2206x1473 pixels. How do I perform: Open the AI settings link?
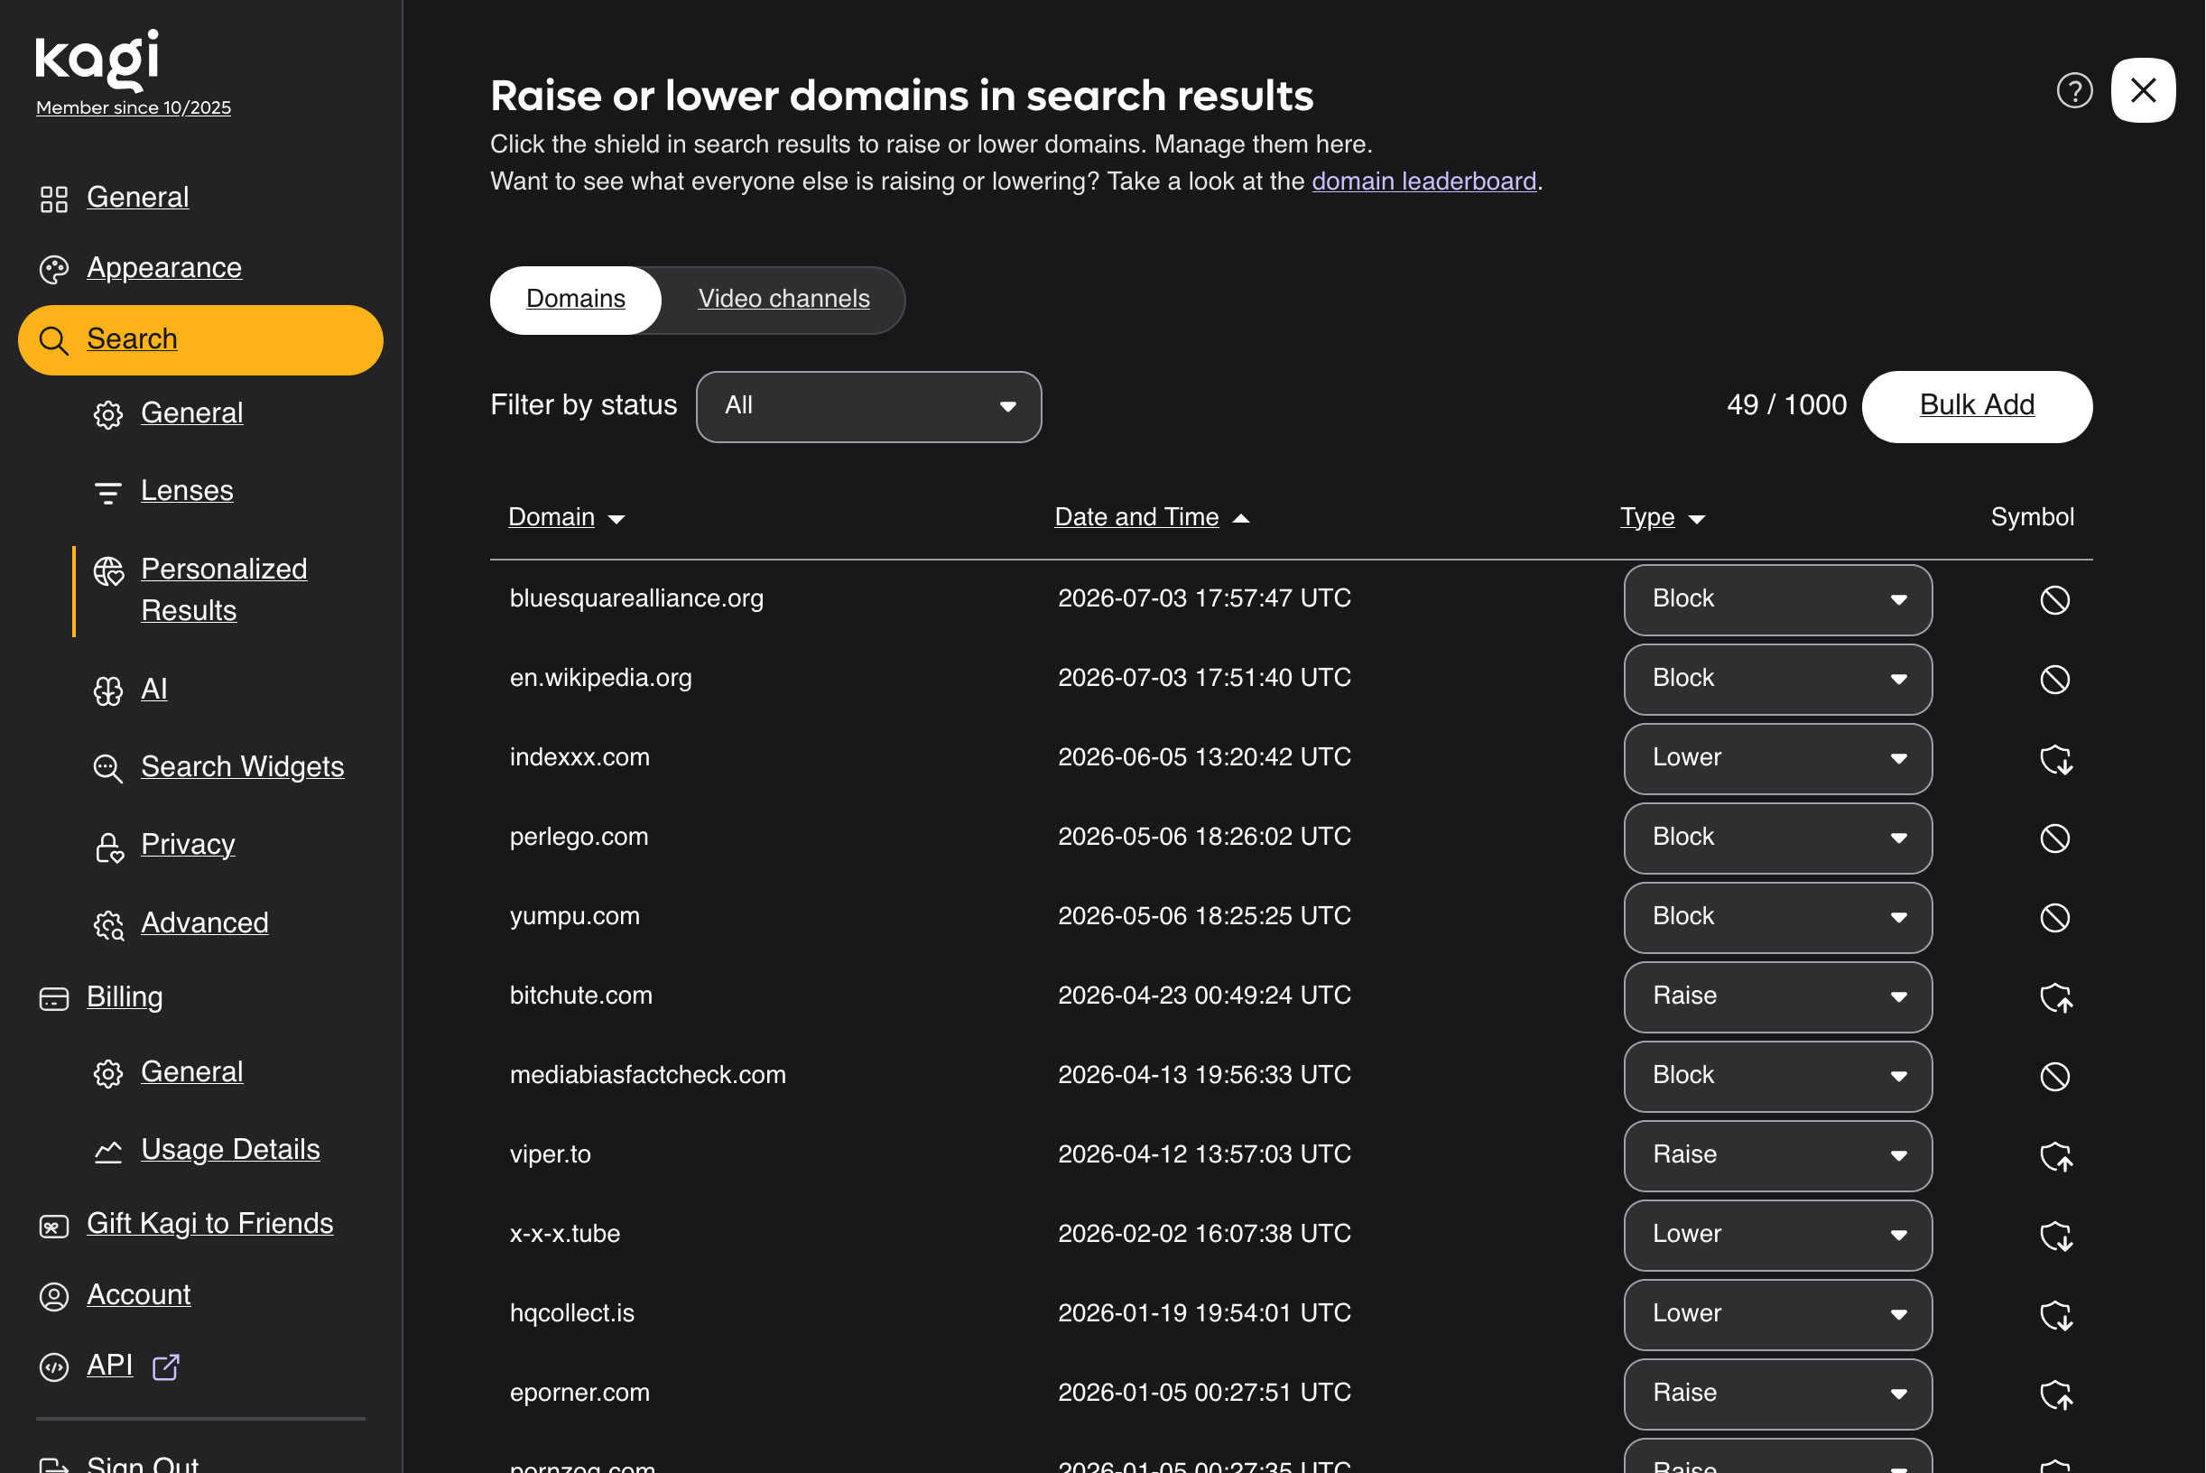tap(154, 690)
